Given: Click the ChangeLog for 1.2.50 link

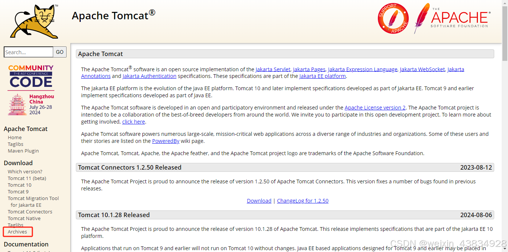Looking at the screenshot, I should [x=302, y=200].
